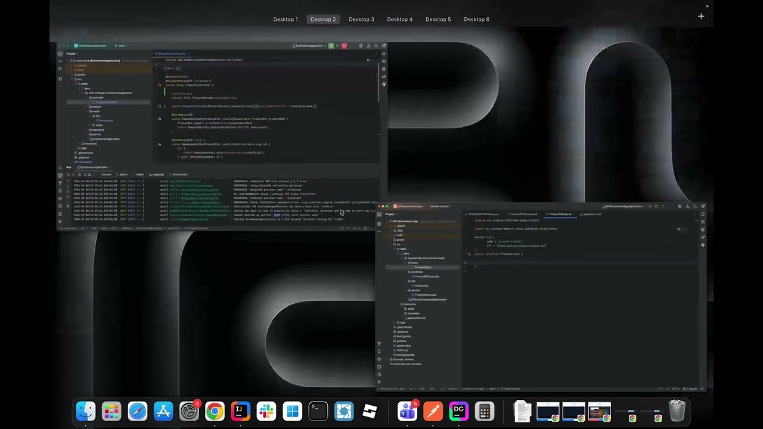Image resolution: width=763 pixels, height=429 pixels.
Task: Open IntelliJ IDEA from the Dock
Action: [x=240, y=411]
